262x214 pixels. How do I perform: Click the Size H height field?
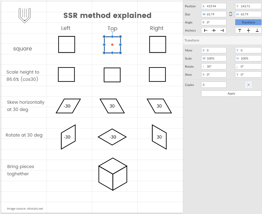pos(248,14)
